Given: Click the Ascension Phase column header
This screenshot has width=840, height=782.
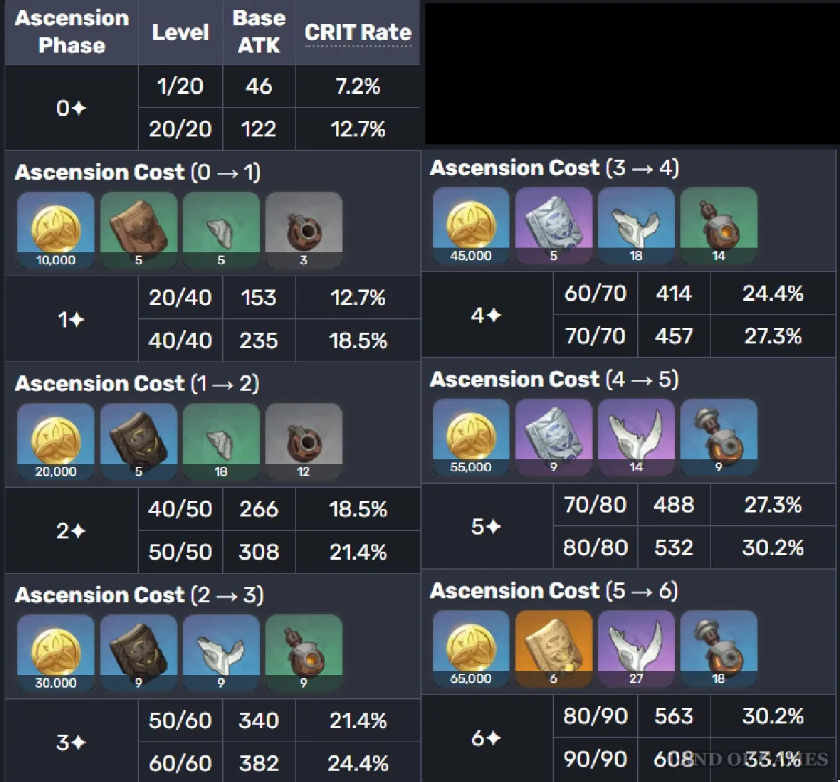Looking at the screenshot, I should tap(72, 32).
